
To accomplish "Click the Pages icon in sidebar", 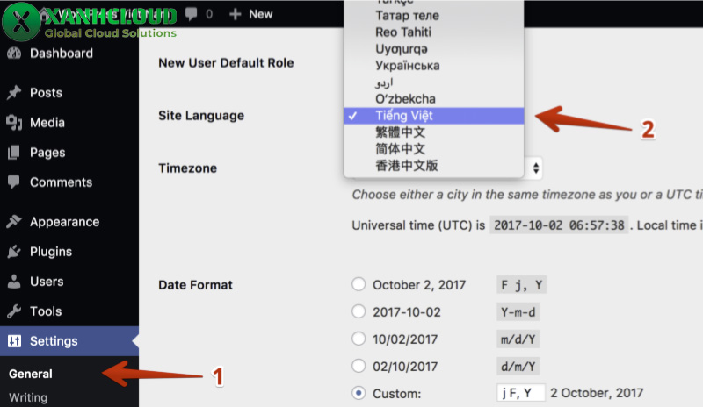I will point(13,153).
